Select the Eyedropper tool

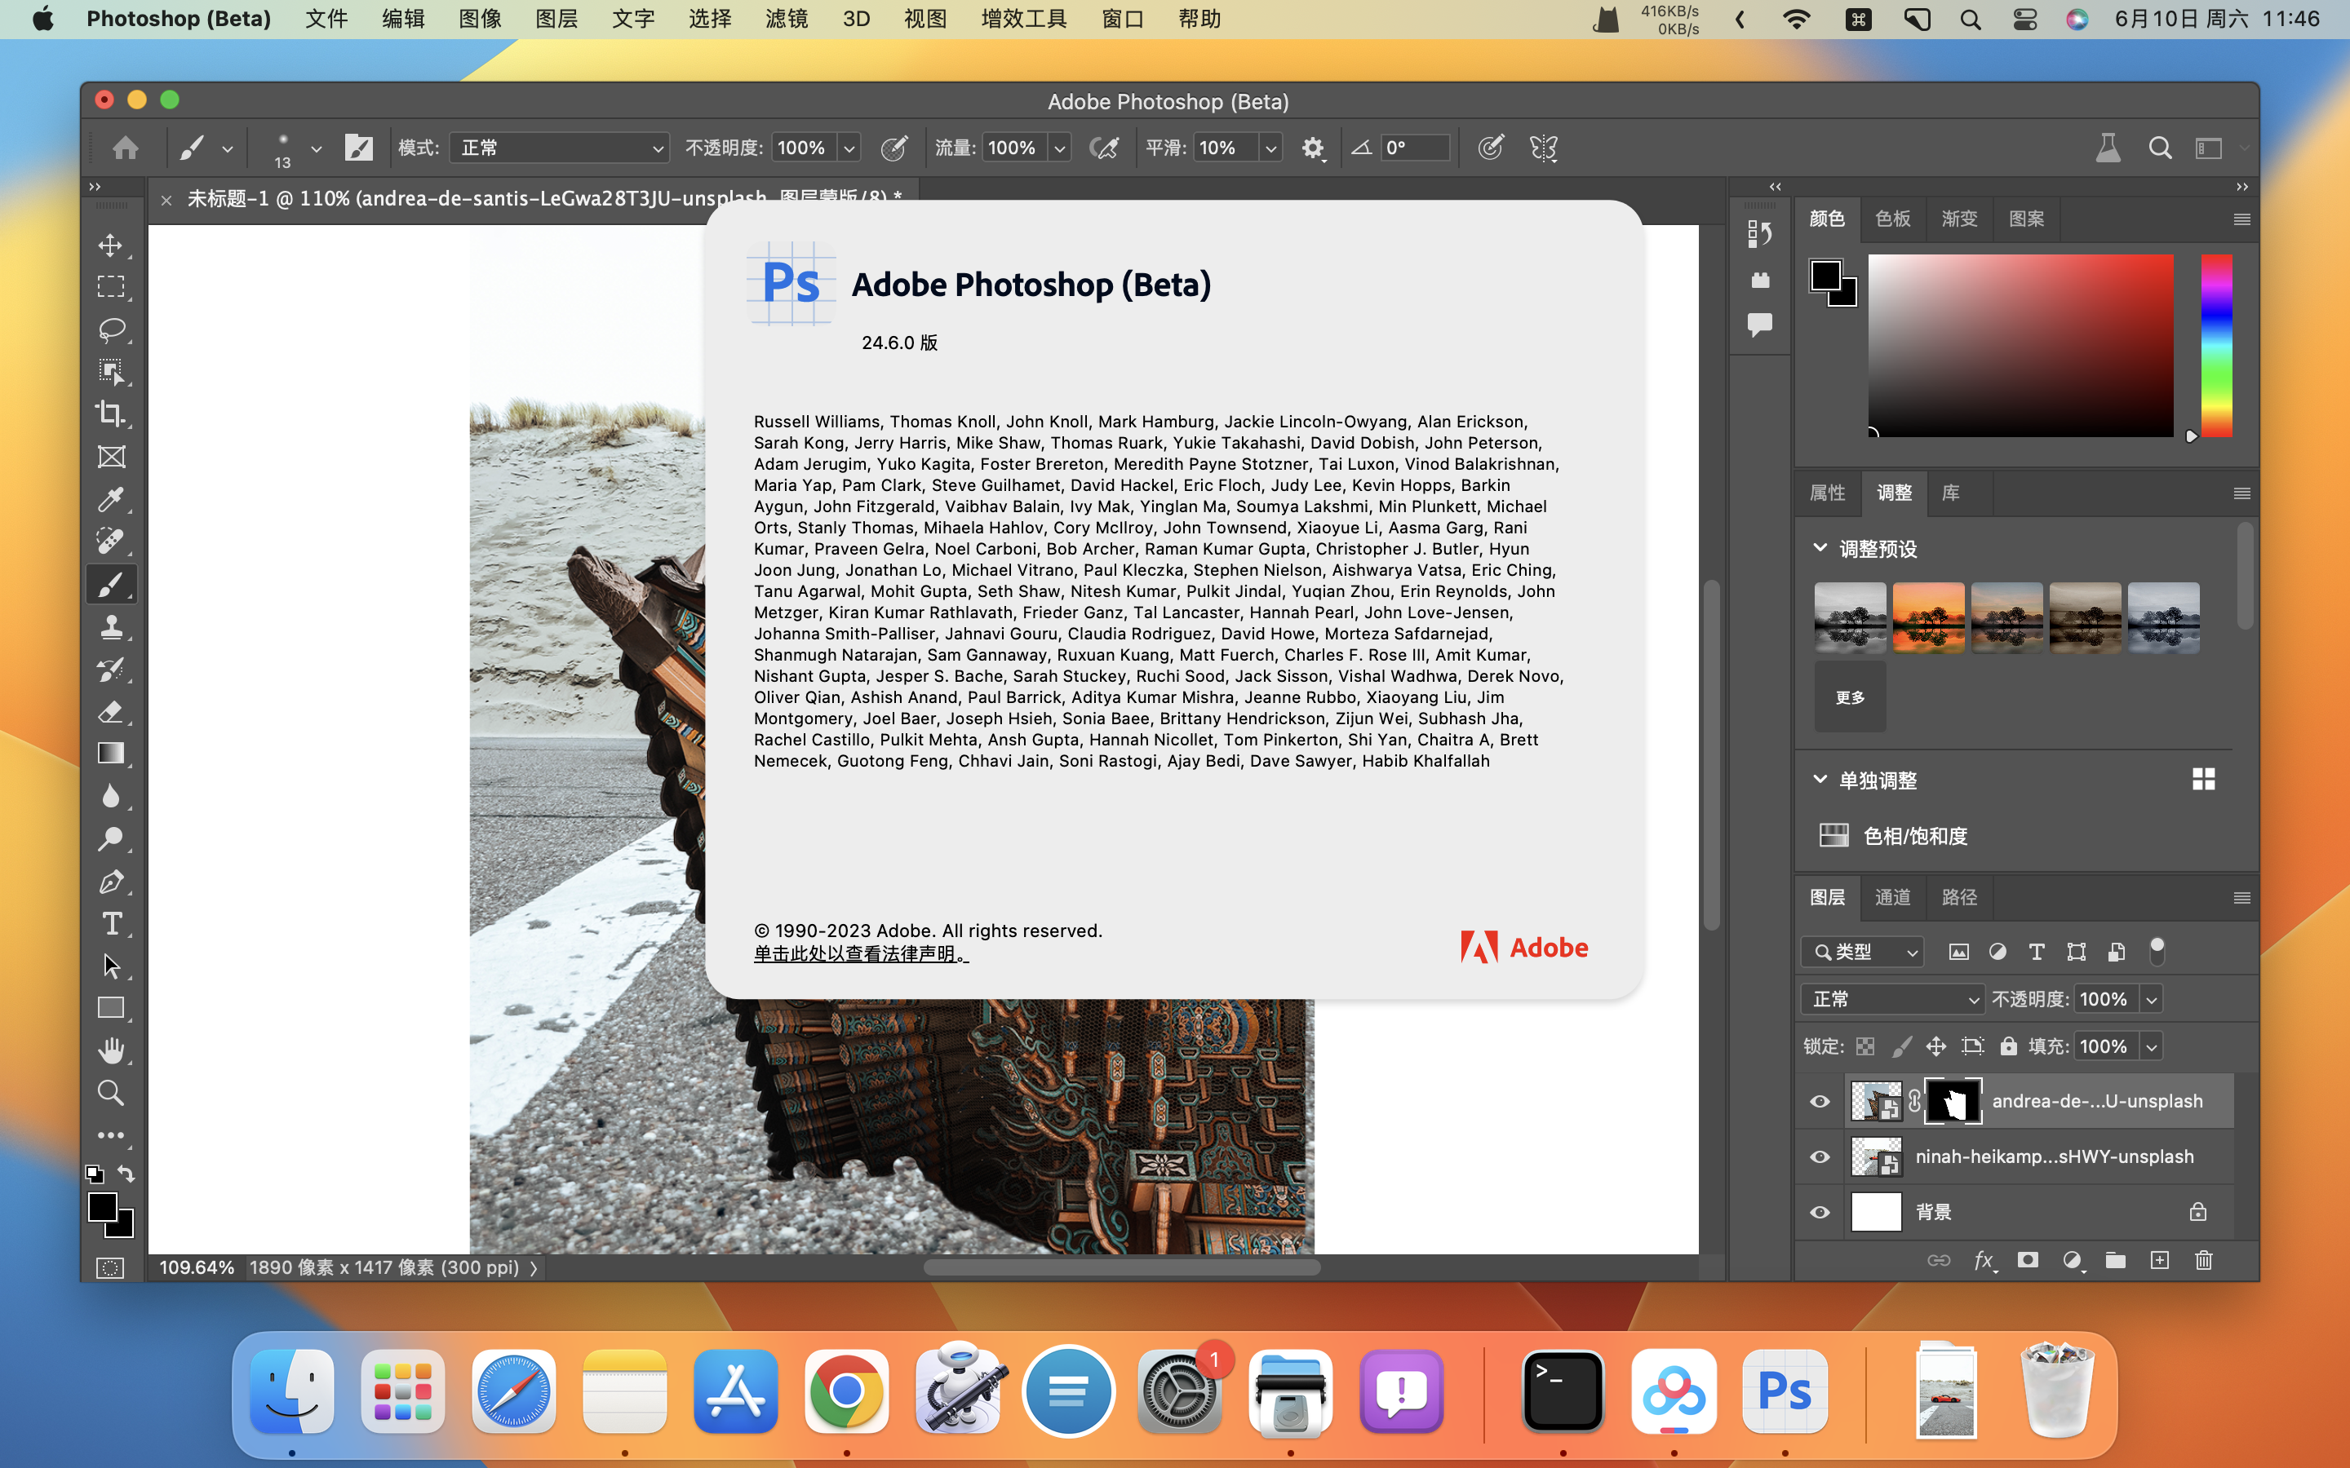point(111,499)
